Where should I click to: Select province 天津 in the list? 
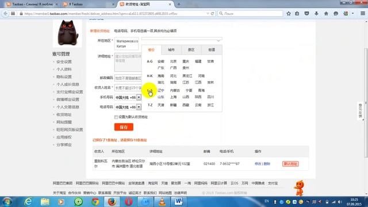(161, 105)
